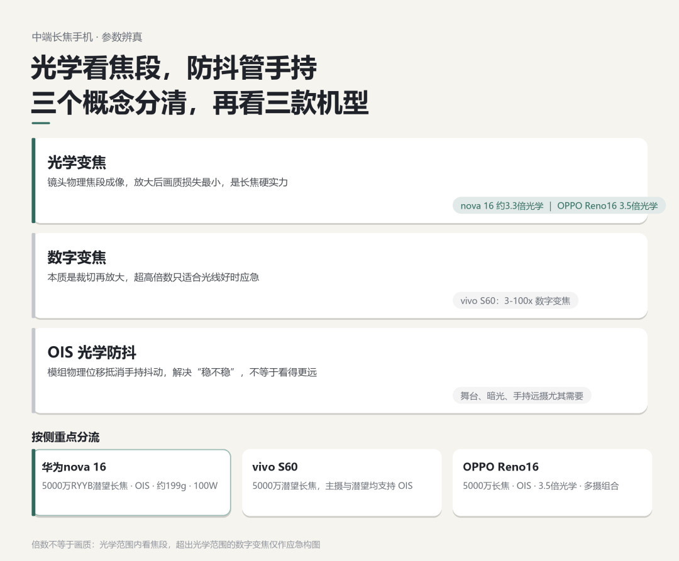This screenshot has height=561, width=679.
Task: Click the footnote '倍数不等于画质：光学范围内看焦段'
Action: (99, 545)
